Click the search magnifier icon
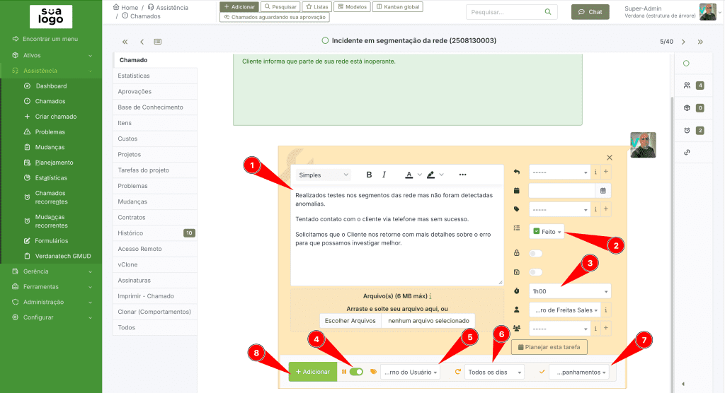 click(x=548, y=12)
